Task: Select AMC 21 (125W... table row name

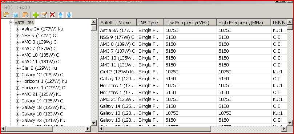Action: click(x=117, y=100)
